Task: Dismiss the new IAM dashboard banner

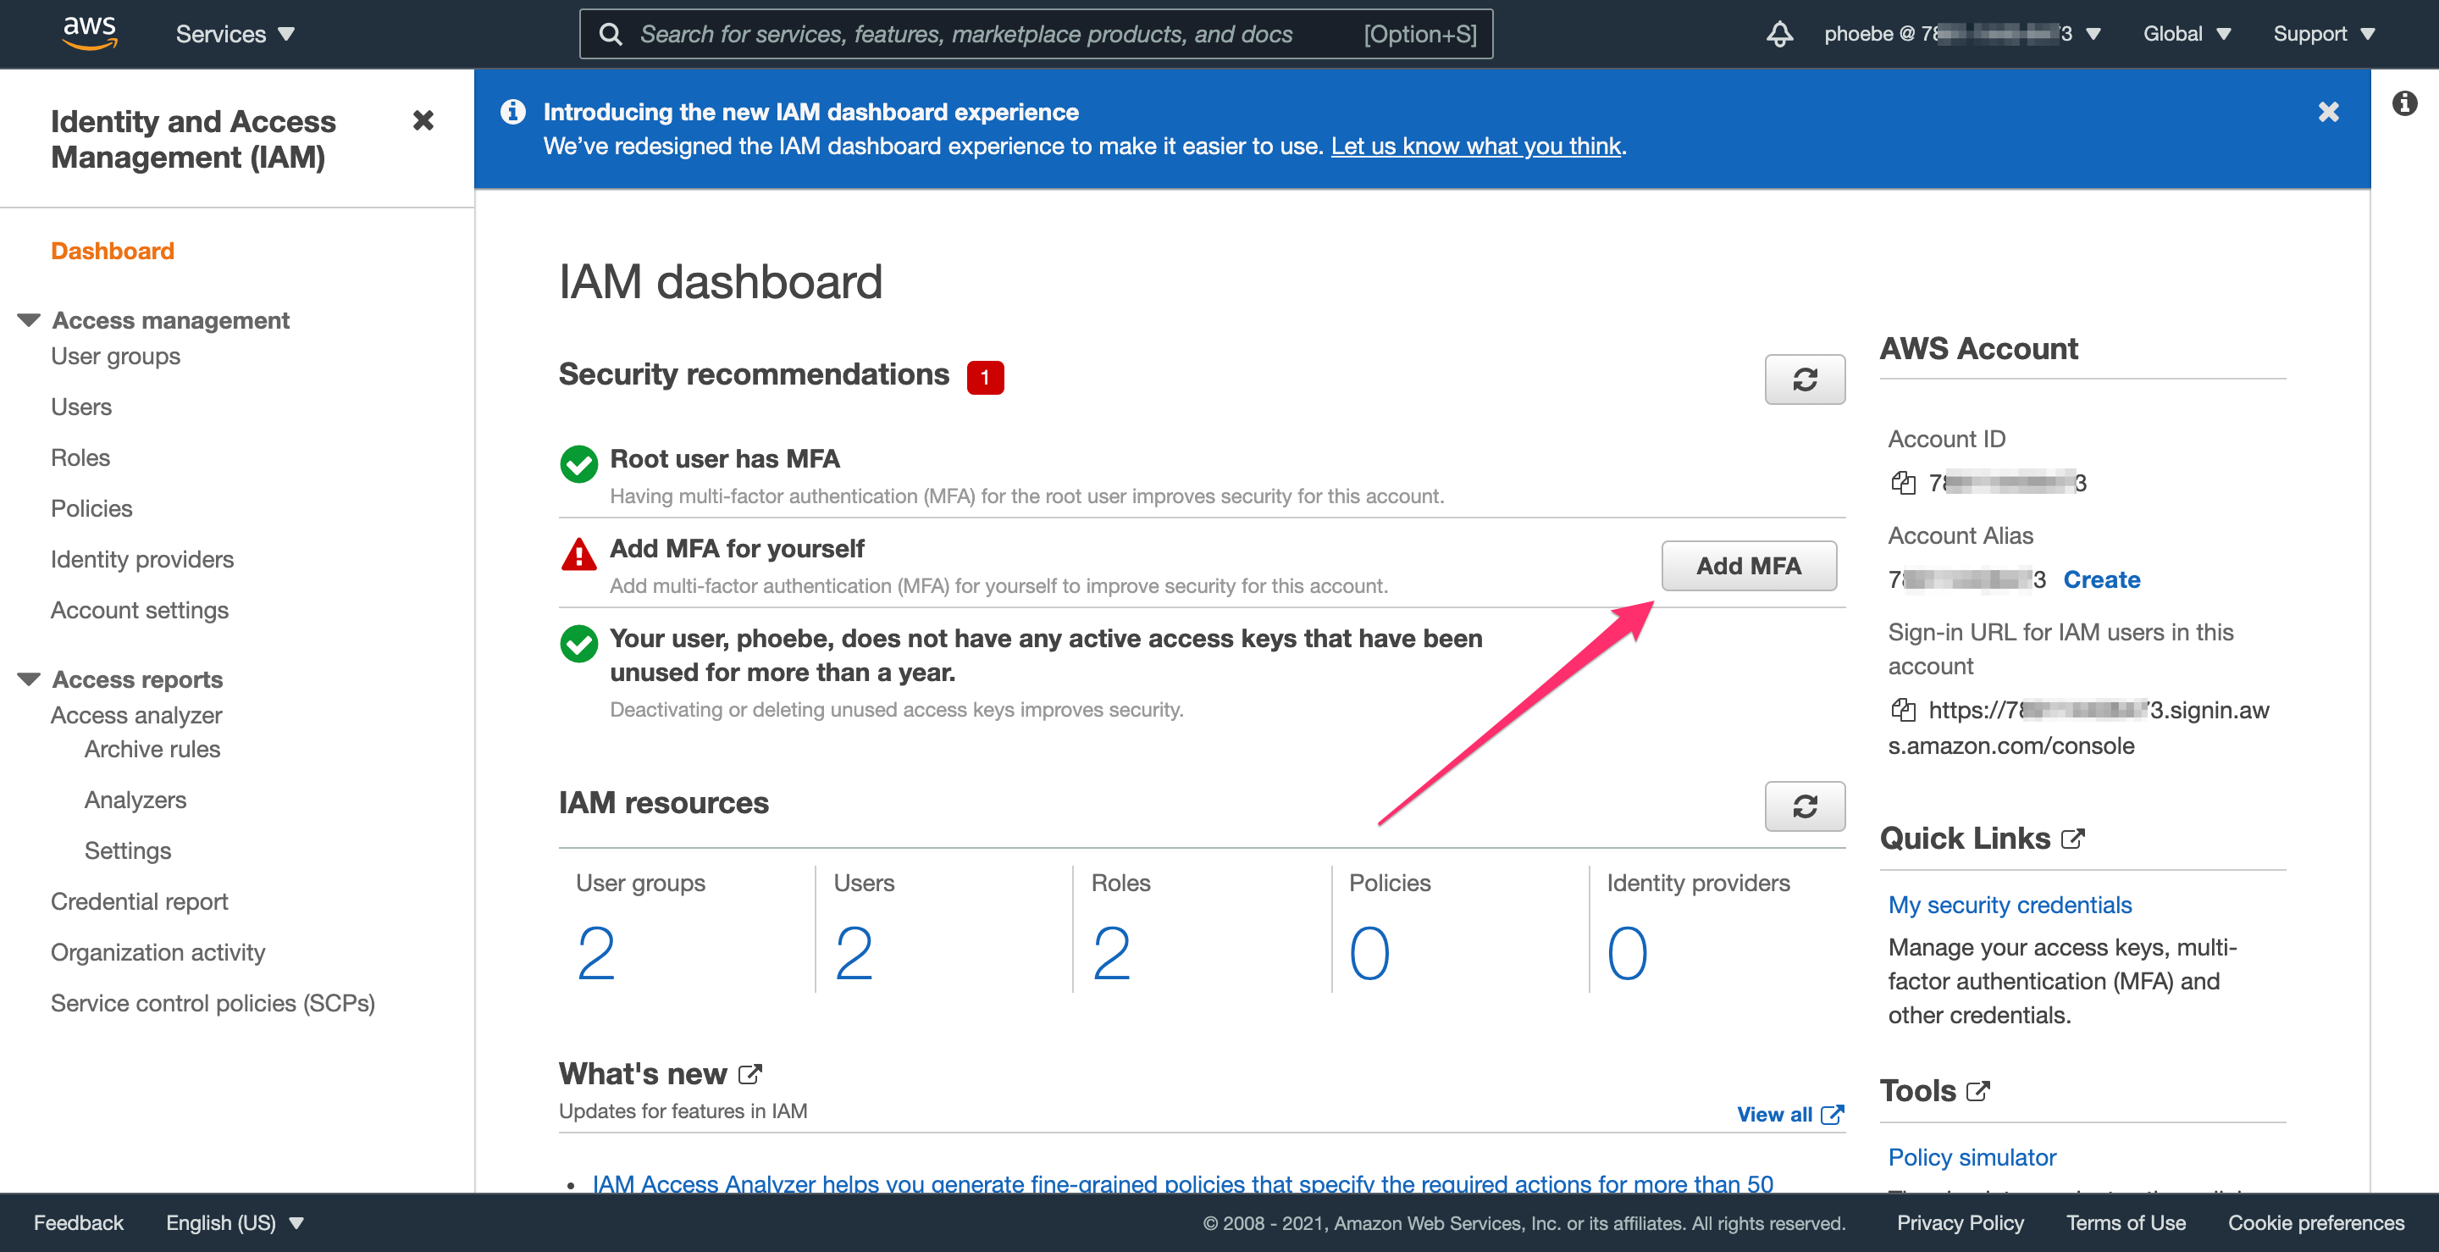Action: click(x=2328, y=112)
